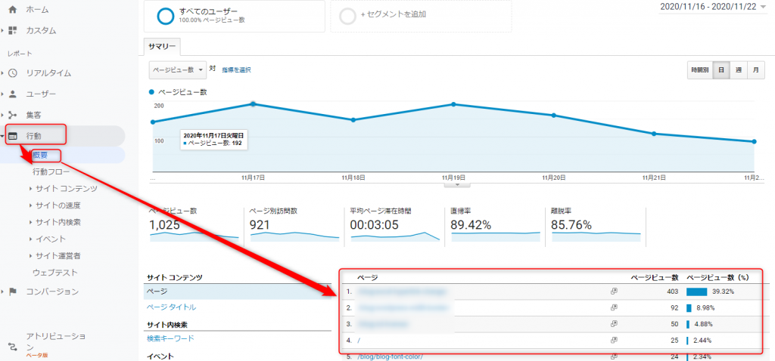
Task: Click the 平均ページ滞在時間 00:03:05 card
Action: point(394,225)
